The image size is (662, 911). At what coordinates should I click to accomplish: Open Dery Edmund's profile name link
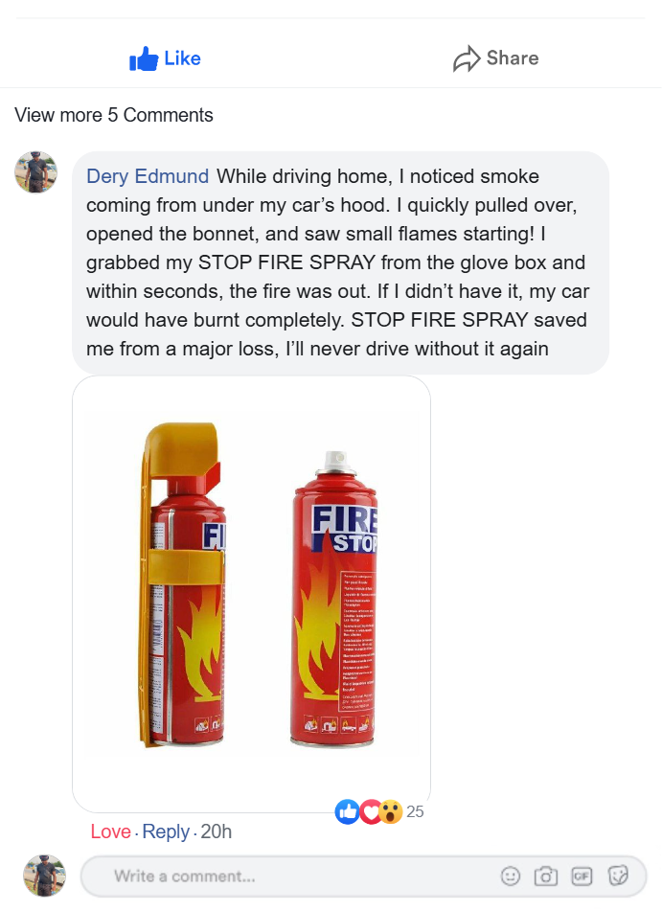click(148, 176)
